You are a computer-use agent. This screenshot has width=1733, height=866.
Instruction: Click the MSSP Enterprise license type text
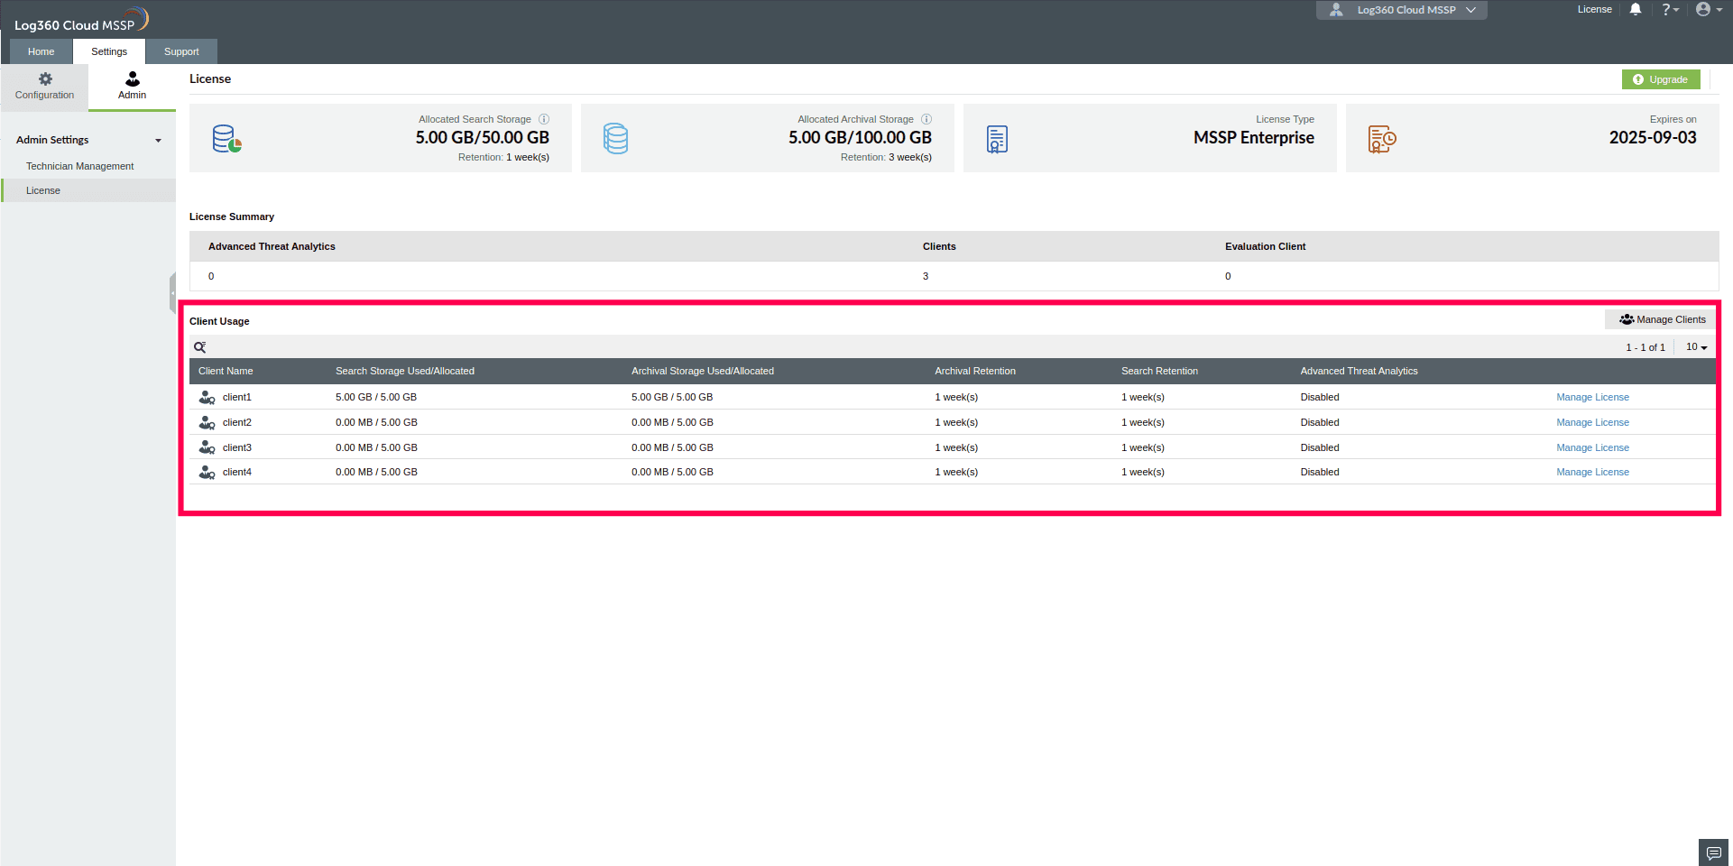pyautogui.click(x=1254, y=138)
